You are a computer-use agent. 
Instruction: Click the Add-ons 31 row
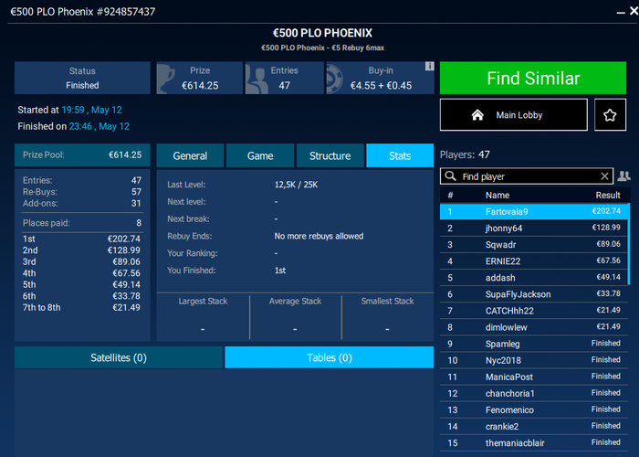pyautogui.click(x=81, y=203)
